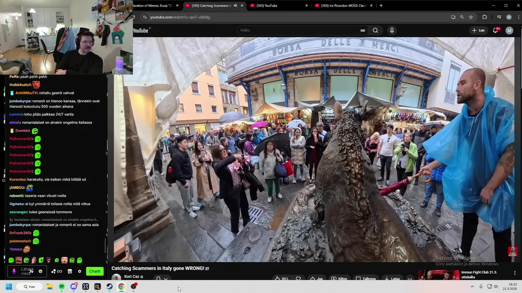
Task: Download video with Lataa button
Action: coord(392,279)
